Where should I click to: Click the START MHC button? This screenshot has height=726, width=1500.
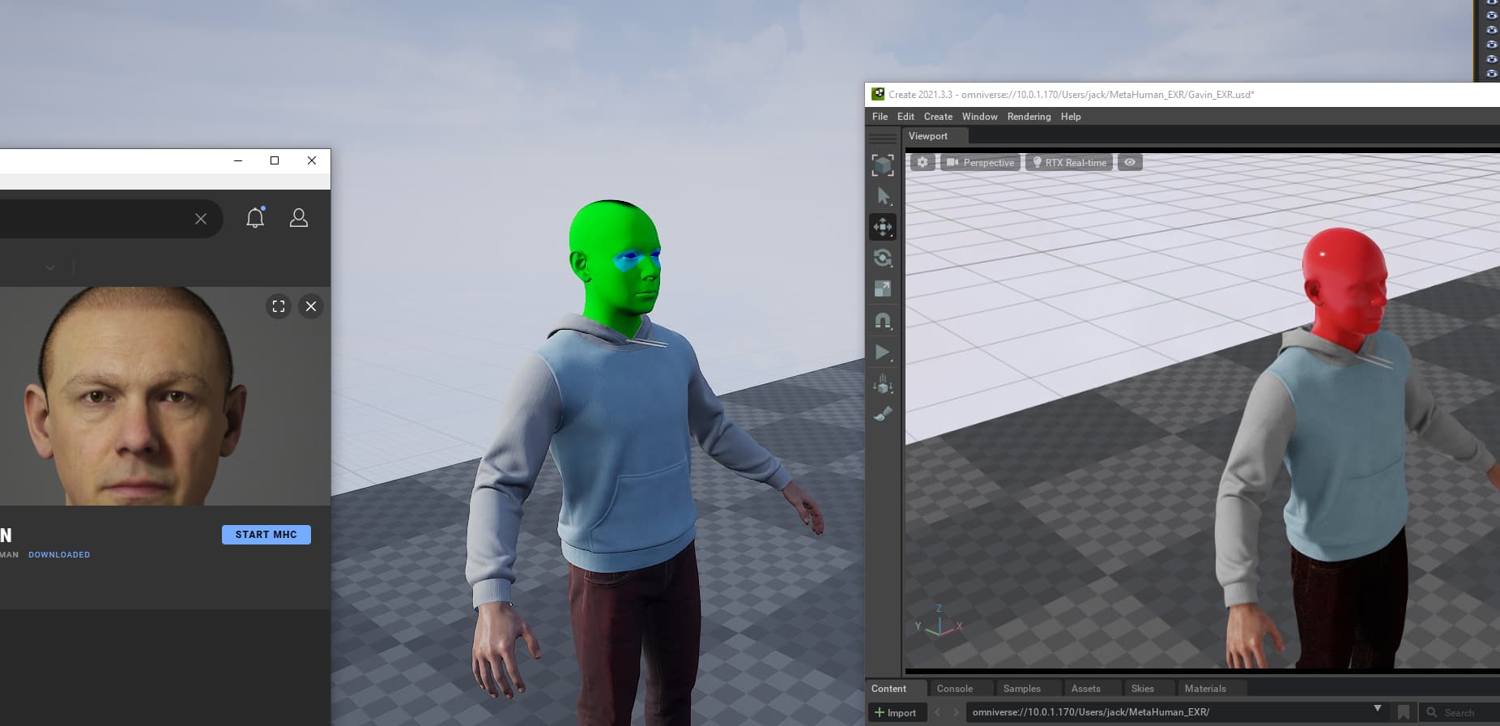click(x=266, y=535)
